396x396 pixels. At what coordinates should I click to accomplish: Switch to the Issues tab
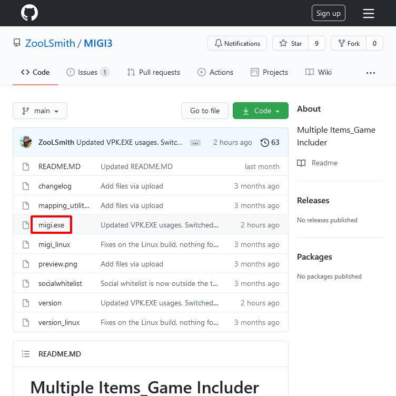(87, 72)
